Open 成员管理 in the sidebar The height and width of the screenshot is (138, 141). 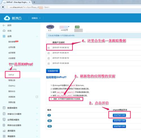(12, 53)
